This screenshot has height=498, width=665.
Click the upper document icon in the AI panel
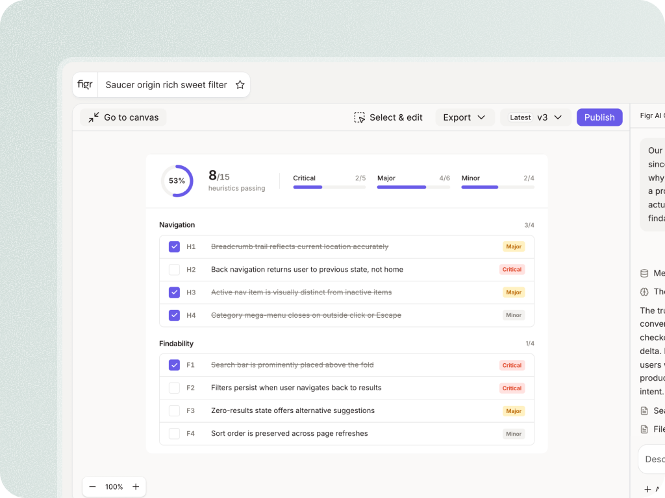point(644,410)
